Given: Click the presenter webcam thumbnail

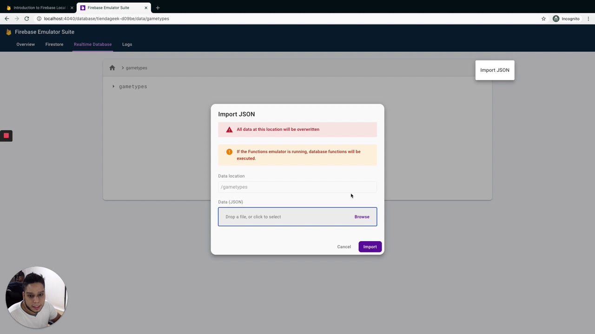Looking at the screenshot, I should click(37, 297).
